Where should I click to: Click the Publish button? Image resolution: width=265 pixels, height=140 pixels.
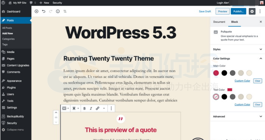239,11
